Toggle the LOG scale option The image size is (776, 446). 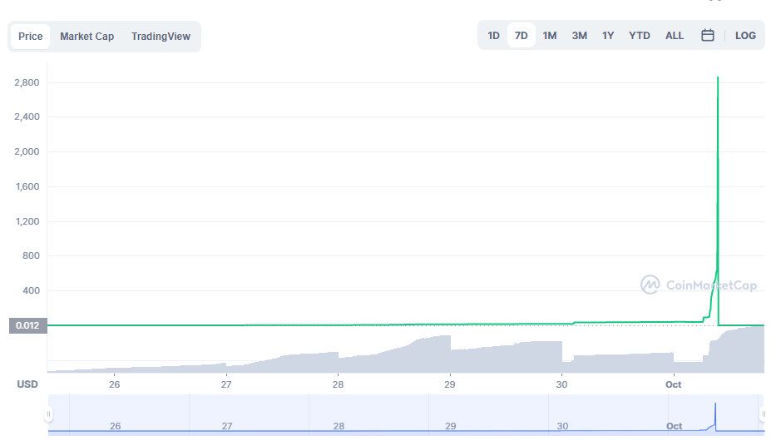tap(745, 36)
